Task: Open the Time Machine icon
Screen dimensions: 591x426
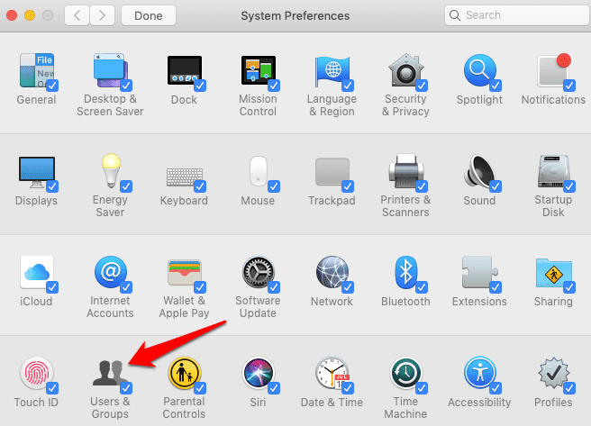Action: click(406, 373)
